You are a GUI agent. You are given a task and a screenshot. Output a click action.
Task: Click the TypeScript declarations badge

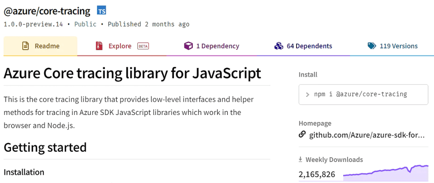102,10
